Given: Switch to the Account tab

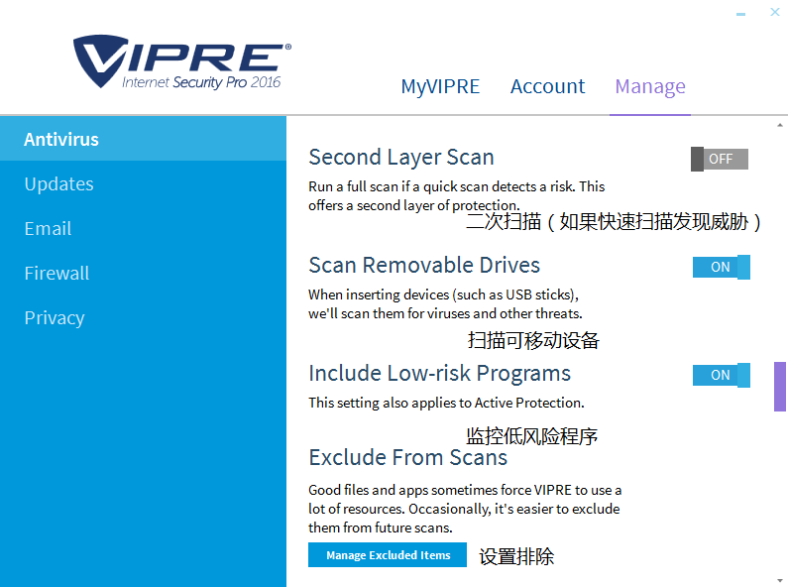Looking at the screenshot, I should 547,86.
